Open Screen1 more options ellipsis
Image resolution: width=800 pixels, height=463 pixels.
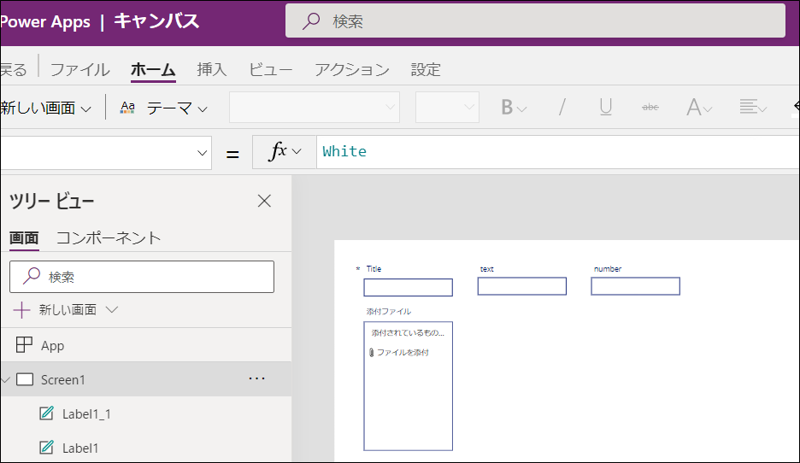256,378
